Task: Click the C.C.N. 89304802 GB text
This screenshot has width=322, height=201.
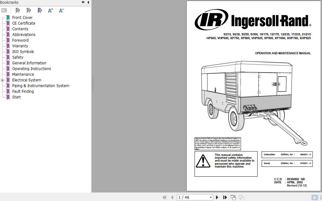Action: click(x=289, y=179)
